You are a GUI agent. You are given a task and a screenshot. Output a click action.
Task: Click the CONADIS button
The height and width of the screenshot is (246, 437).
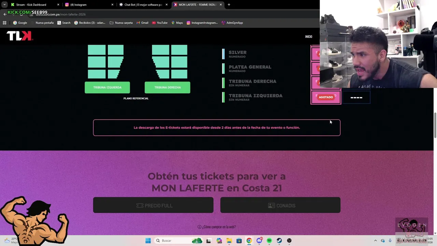[x=280, y=205]
